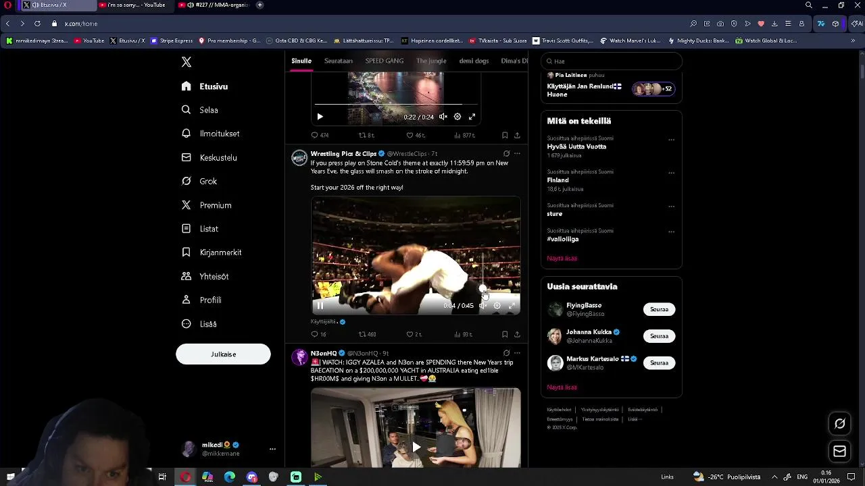Screen dimensions: 865x486
Task: Bookmark the top video post
Action: pos(505,135)
